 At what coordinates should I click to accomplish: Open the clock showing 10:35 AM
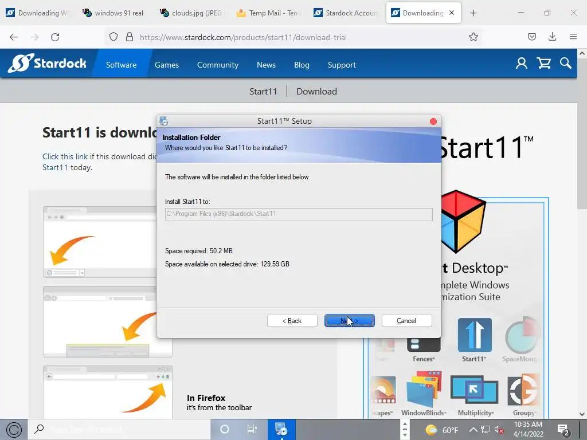pos(528,429)
